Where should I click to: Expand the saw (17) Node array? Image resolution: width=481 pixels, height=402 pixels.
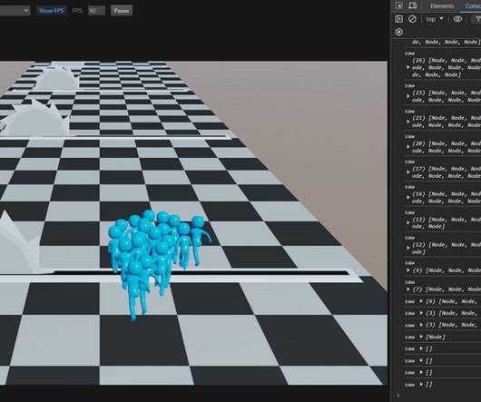click(408, 172)
